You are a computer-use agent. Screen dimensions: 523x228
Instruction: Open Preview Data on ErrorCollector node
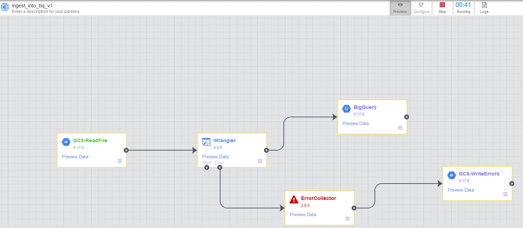(x=303, y=214)
